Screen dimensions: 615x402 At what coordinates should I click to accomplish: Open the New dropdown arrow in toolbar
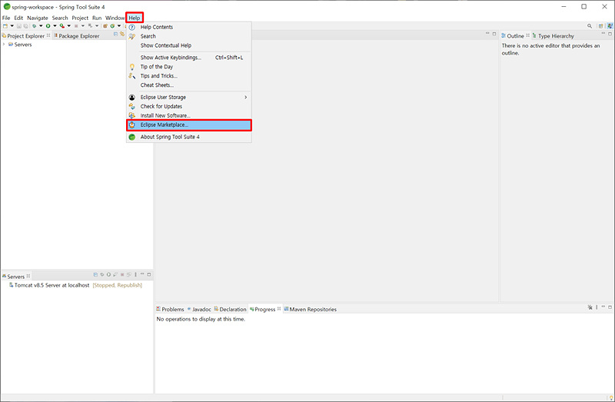tap(12, 26)
